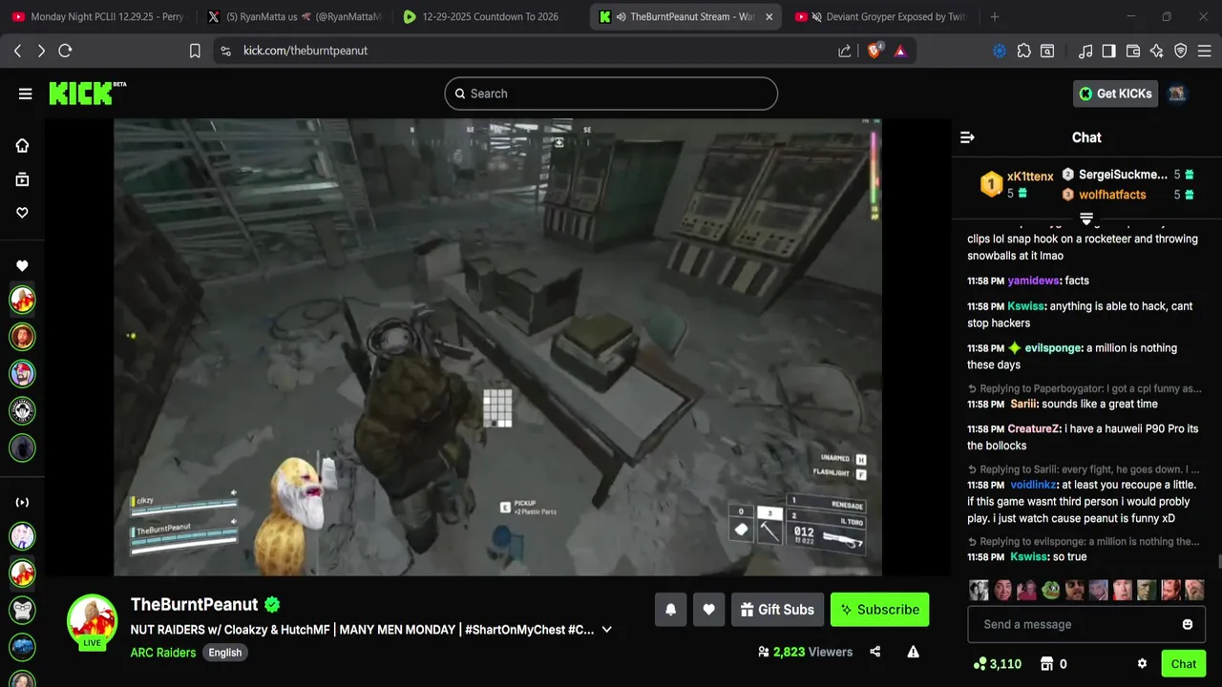1222x687 pixels.
Task: Open the Kick hamburger sidebar menu
Action: point(25,94)
